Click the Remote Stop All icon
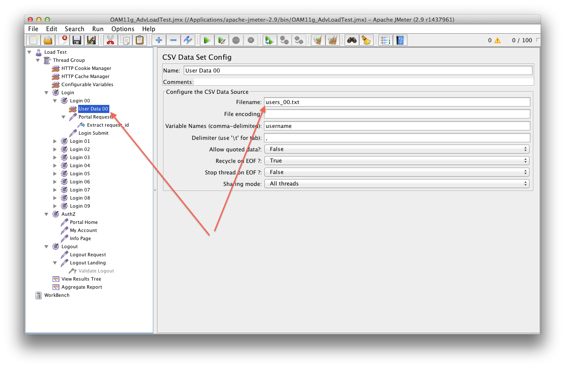This screenshot has width=565, height=368. pyautogui.click(x=284, y=40)
